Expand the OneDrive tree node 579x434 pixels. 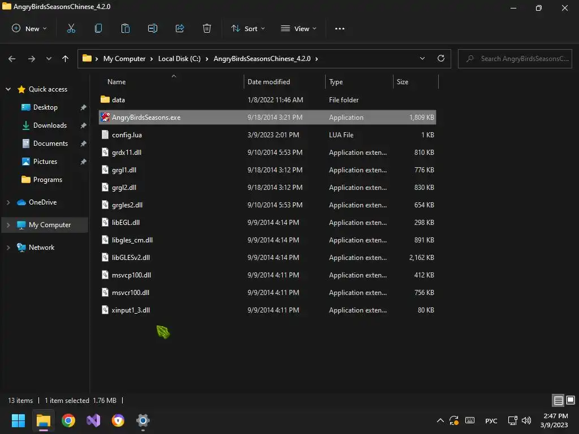(x=8, y=202)
